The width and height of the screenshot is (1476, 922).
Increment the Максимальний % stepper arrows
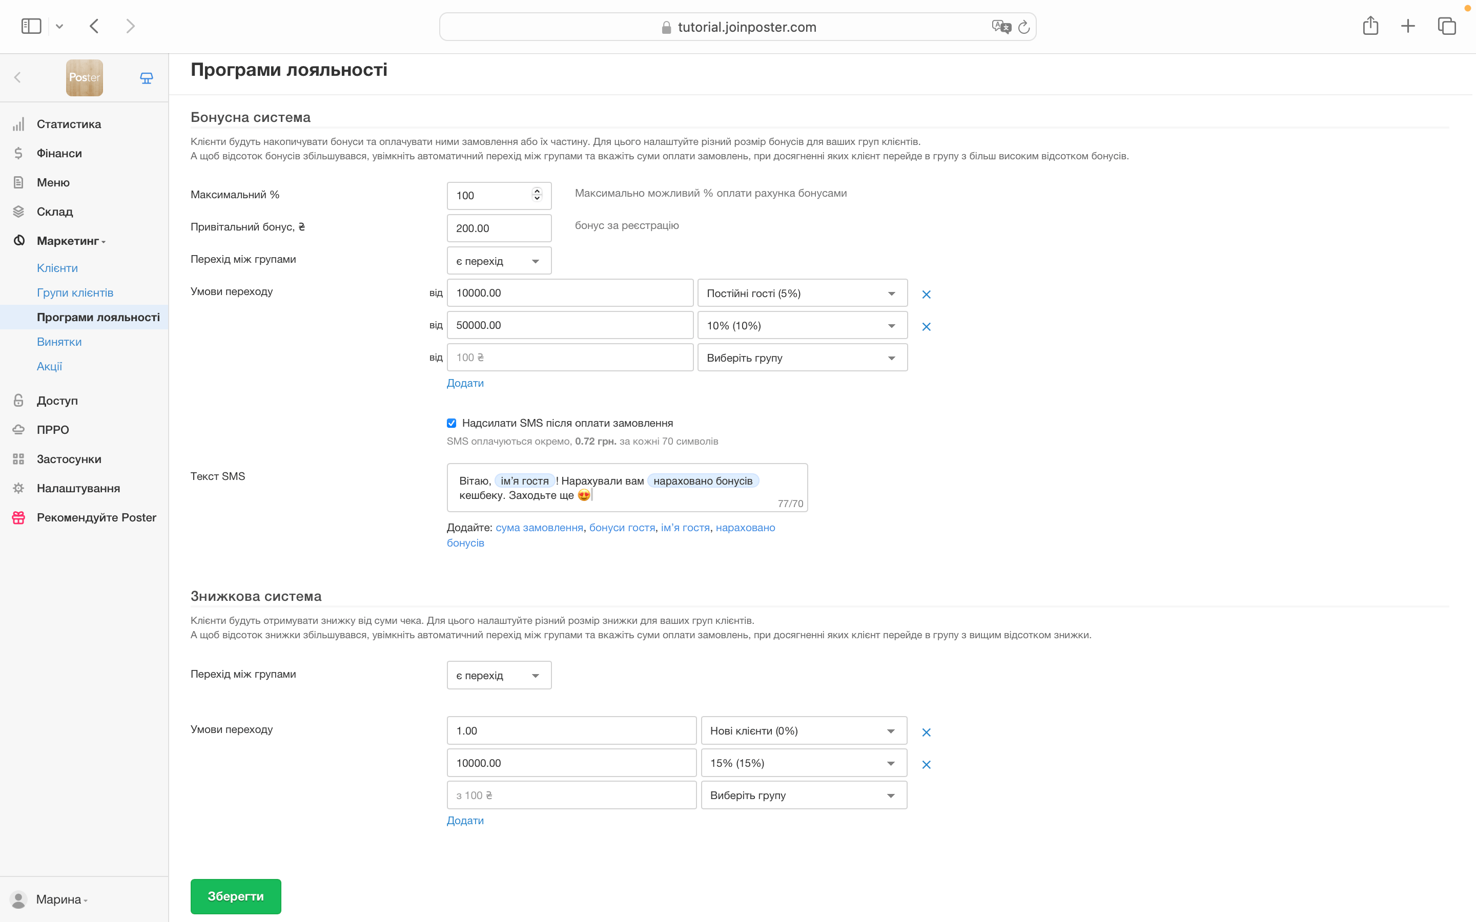tap(537, 191)
